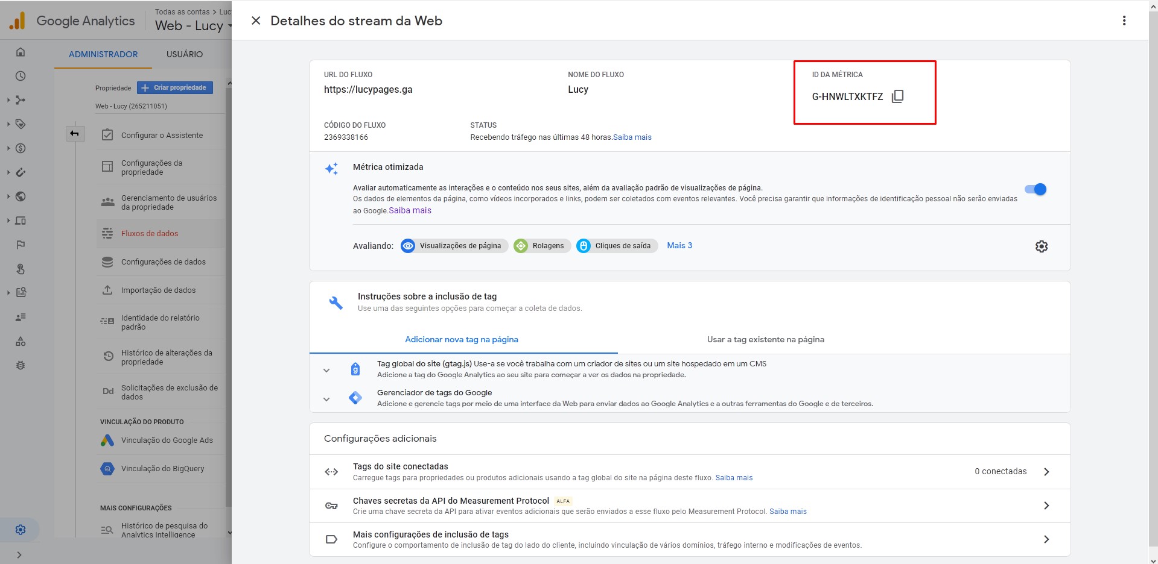Open Gerenciamento de usuários da propriedade

point(161,202)
